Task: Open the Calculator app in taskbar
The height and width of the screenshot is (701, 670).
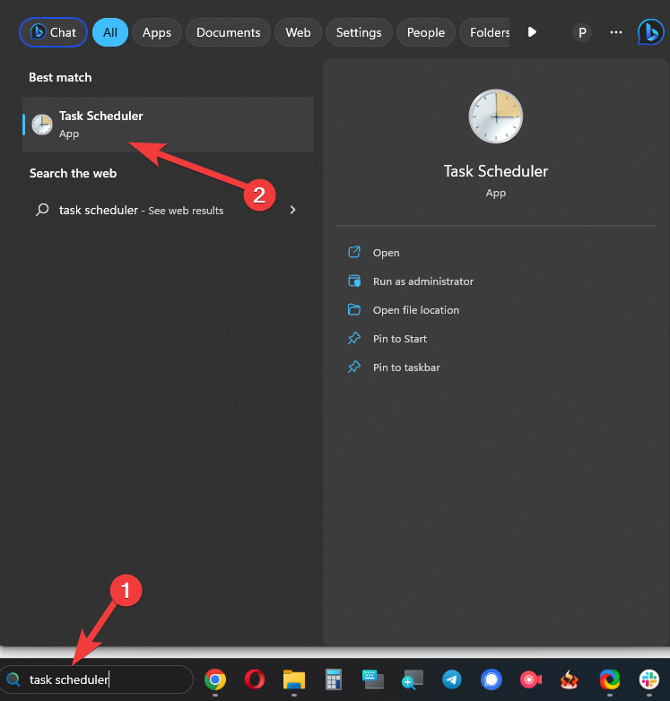Action: (x=334, y=679)
